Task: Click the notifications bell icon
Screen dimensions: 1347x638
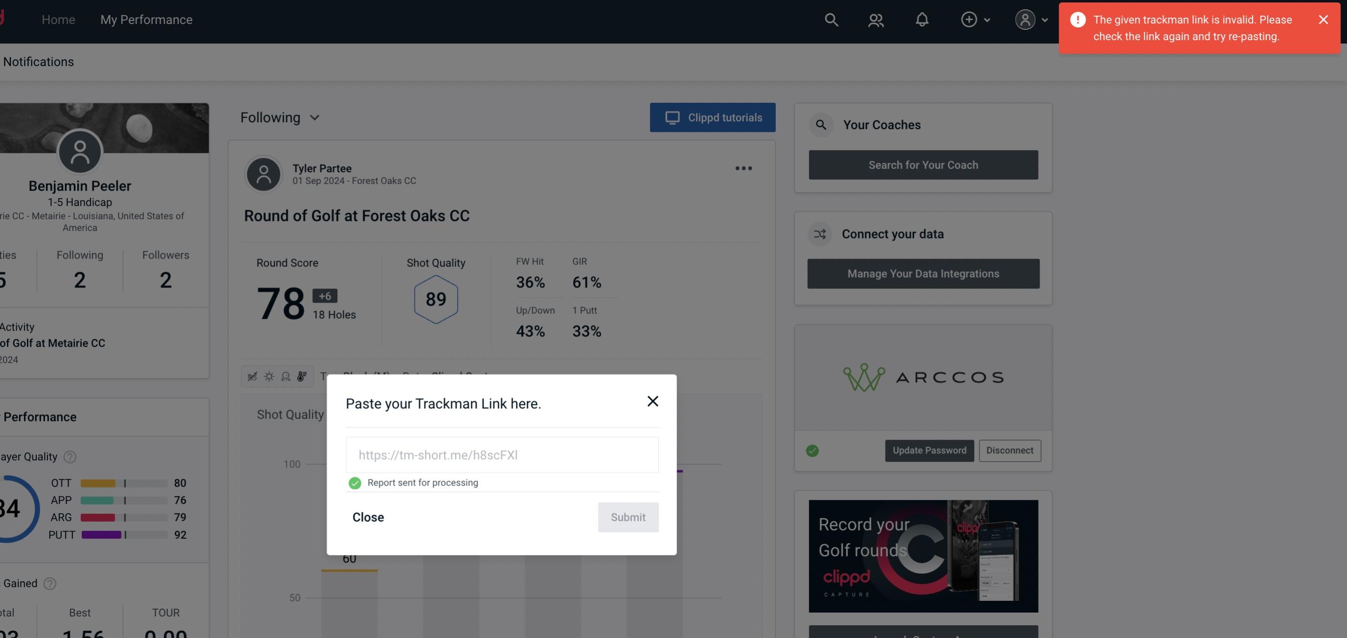Action: pyautogui.click(x=923, y=19)
